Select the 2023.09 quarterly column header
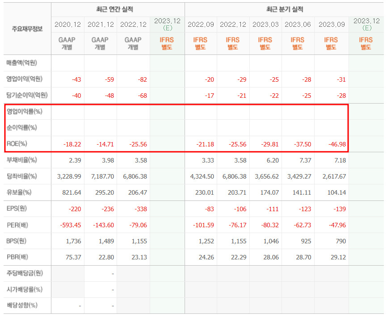Screen dimensions: 387x317 [332, 25]
